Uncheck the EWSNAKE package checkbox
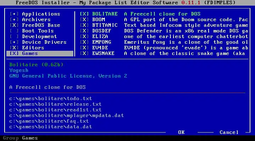 pos(84,54)
